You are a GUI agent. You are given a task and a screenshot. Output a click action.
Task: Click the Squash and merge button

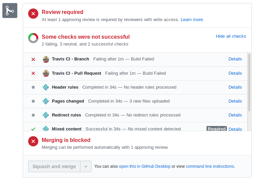click(x=54, y=166)
